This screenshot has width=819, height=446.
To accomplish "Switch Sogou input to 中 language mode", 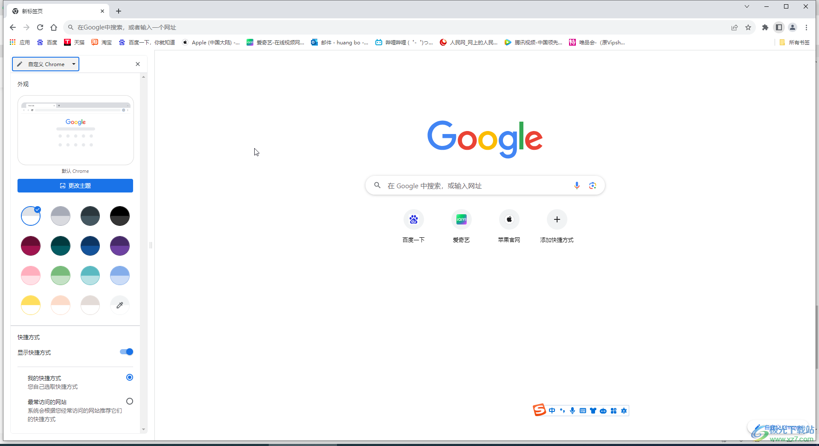I will 552,411.
